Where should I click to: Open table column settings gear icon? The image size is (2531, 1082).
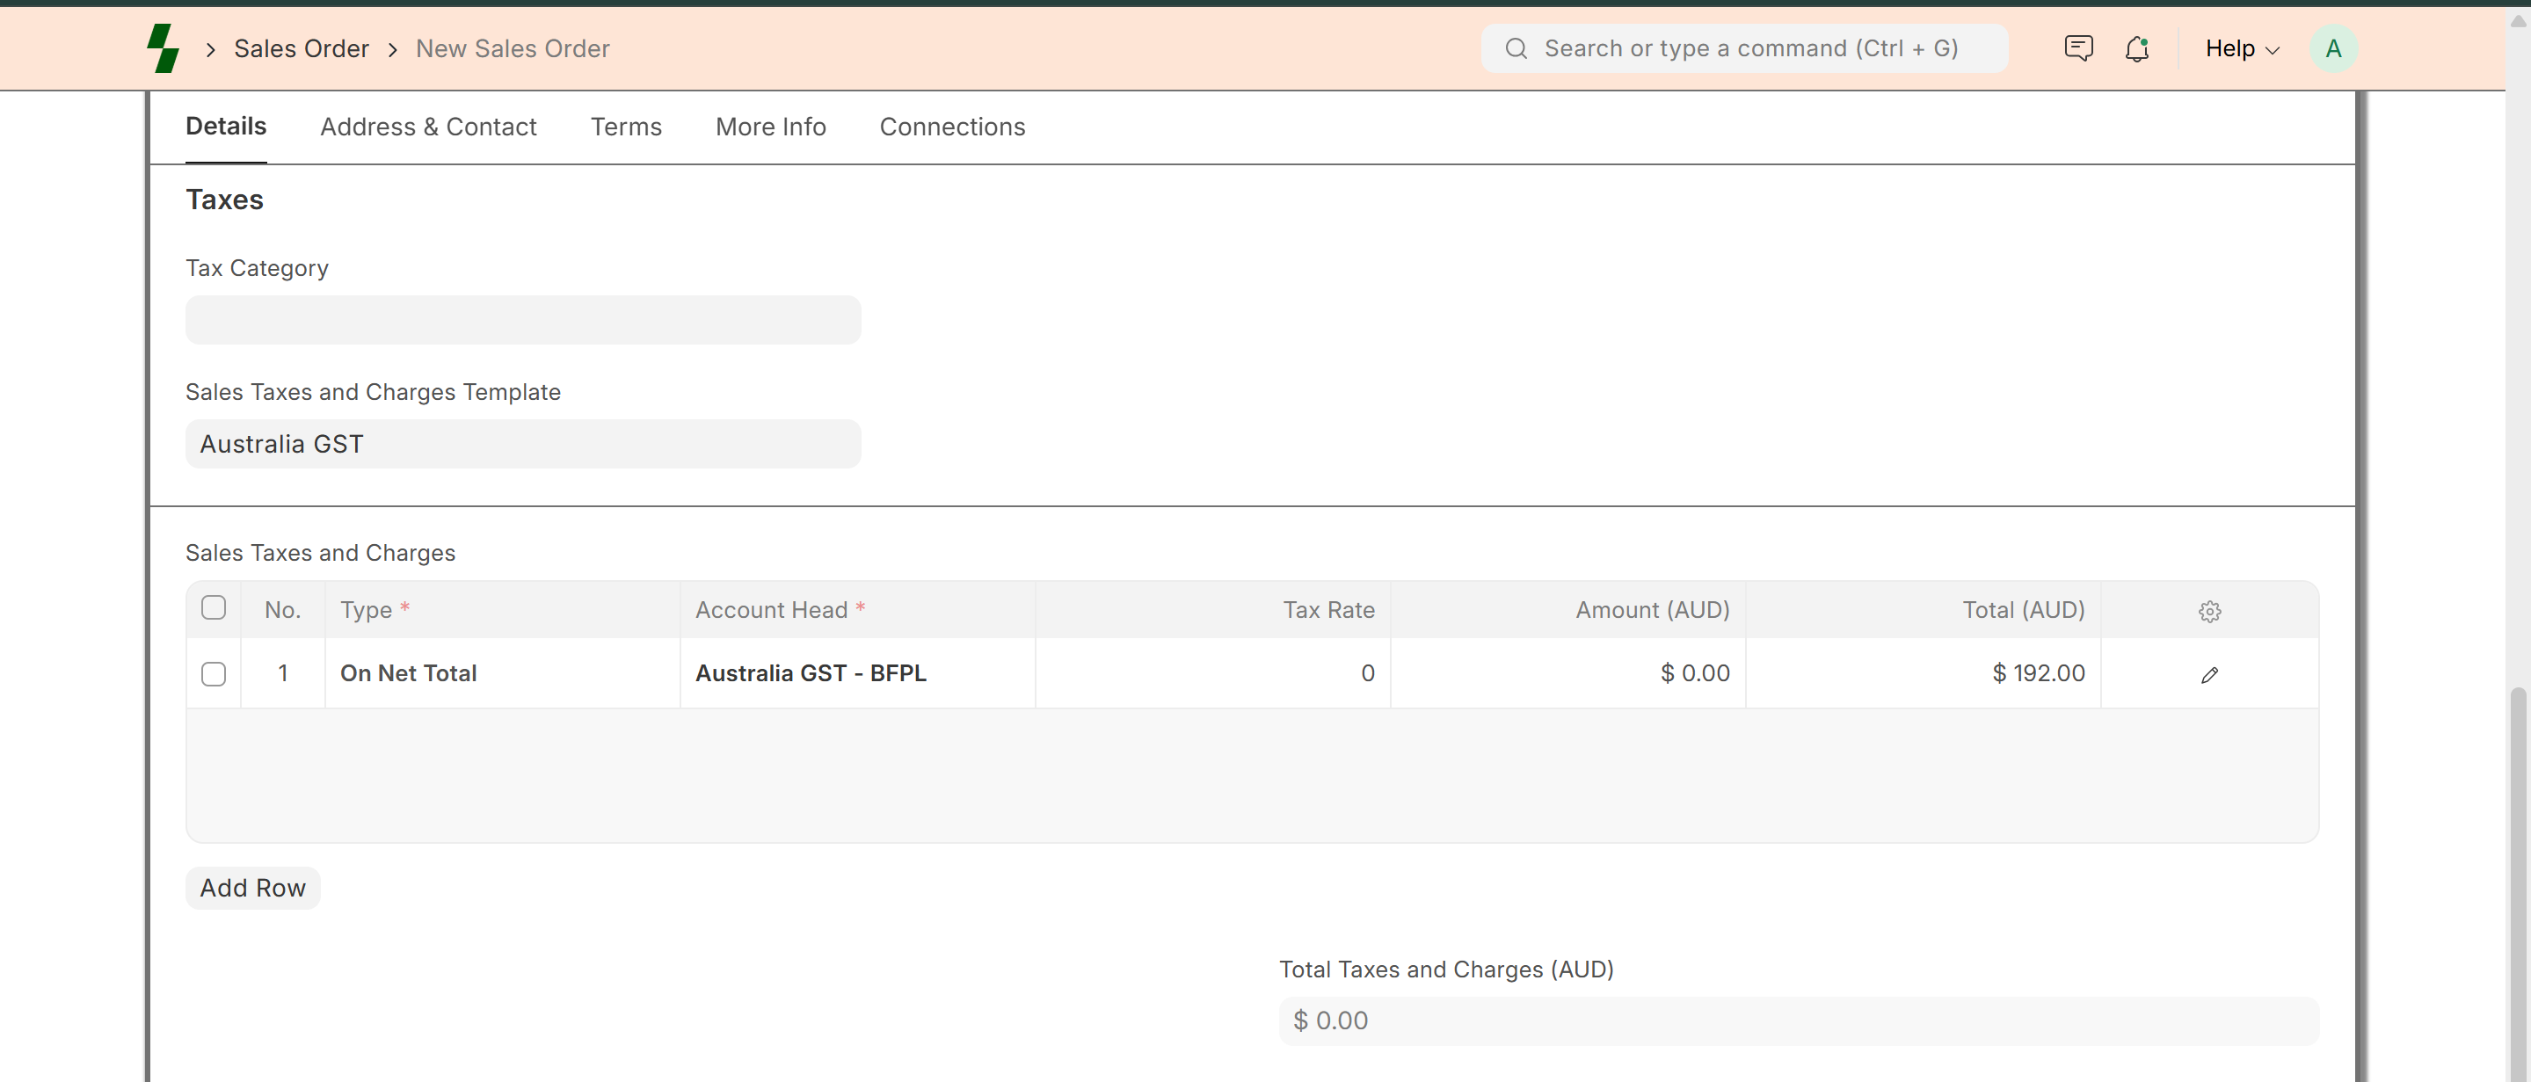click(x=2208, y=611)
